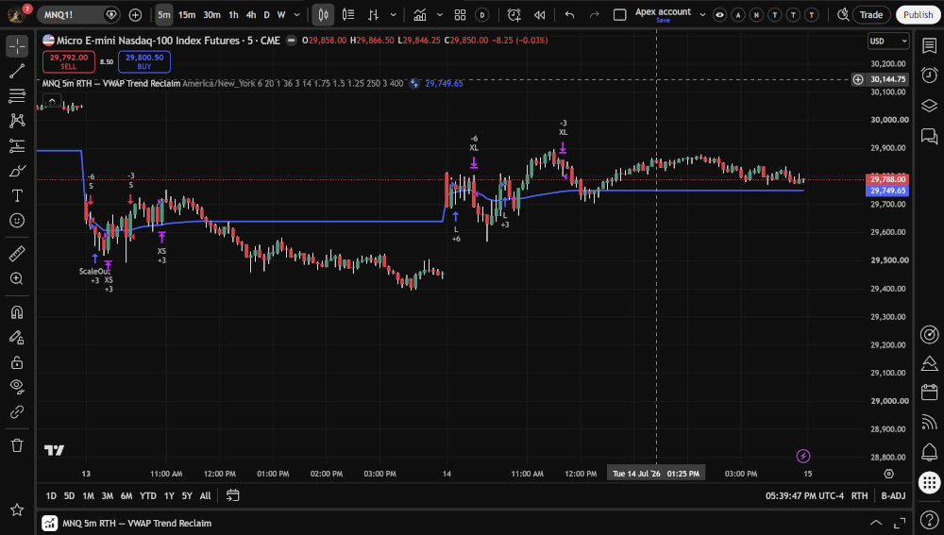Open the chart patterns tool group
The image size is (944, 535).
17,121
